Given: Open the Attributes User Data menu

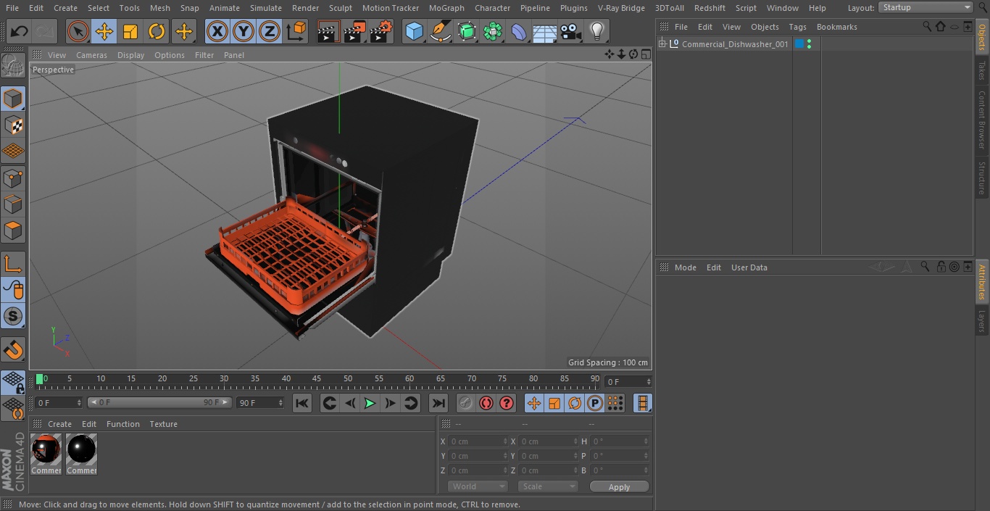Looking at the screenshot, I should (749, 267).
